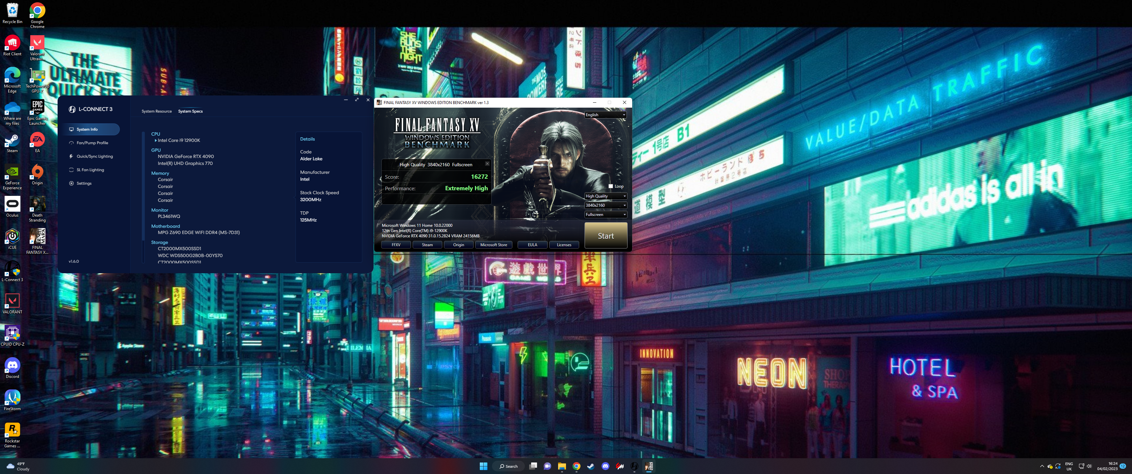Screen dimensions: 1132x474
Task: Dismiss the benchmark score panel with X
Action: tap(487, 164)
